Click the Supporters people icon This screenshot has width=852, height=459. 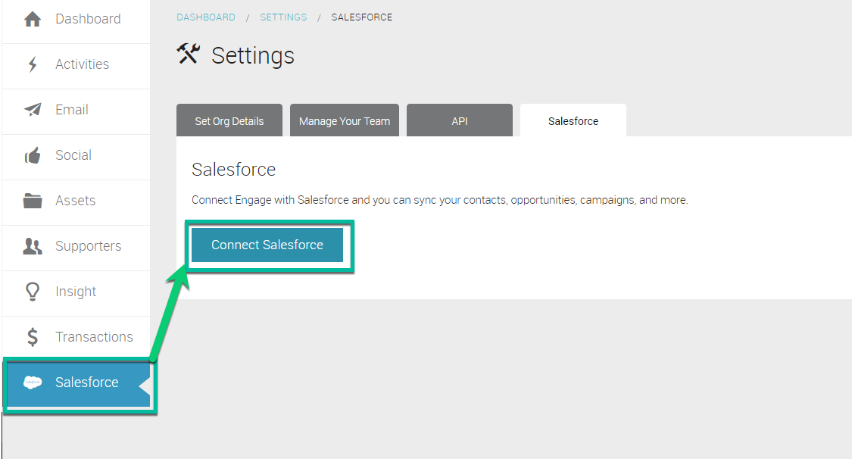pos(33,246)
